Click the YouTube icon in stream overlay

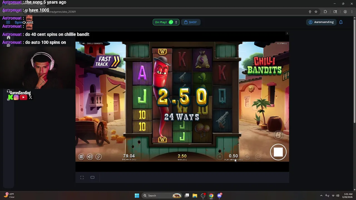(x=23, y=97)
